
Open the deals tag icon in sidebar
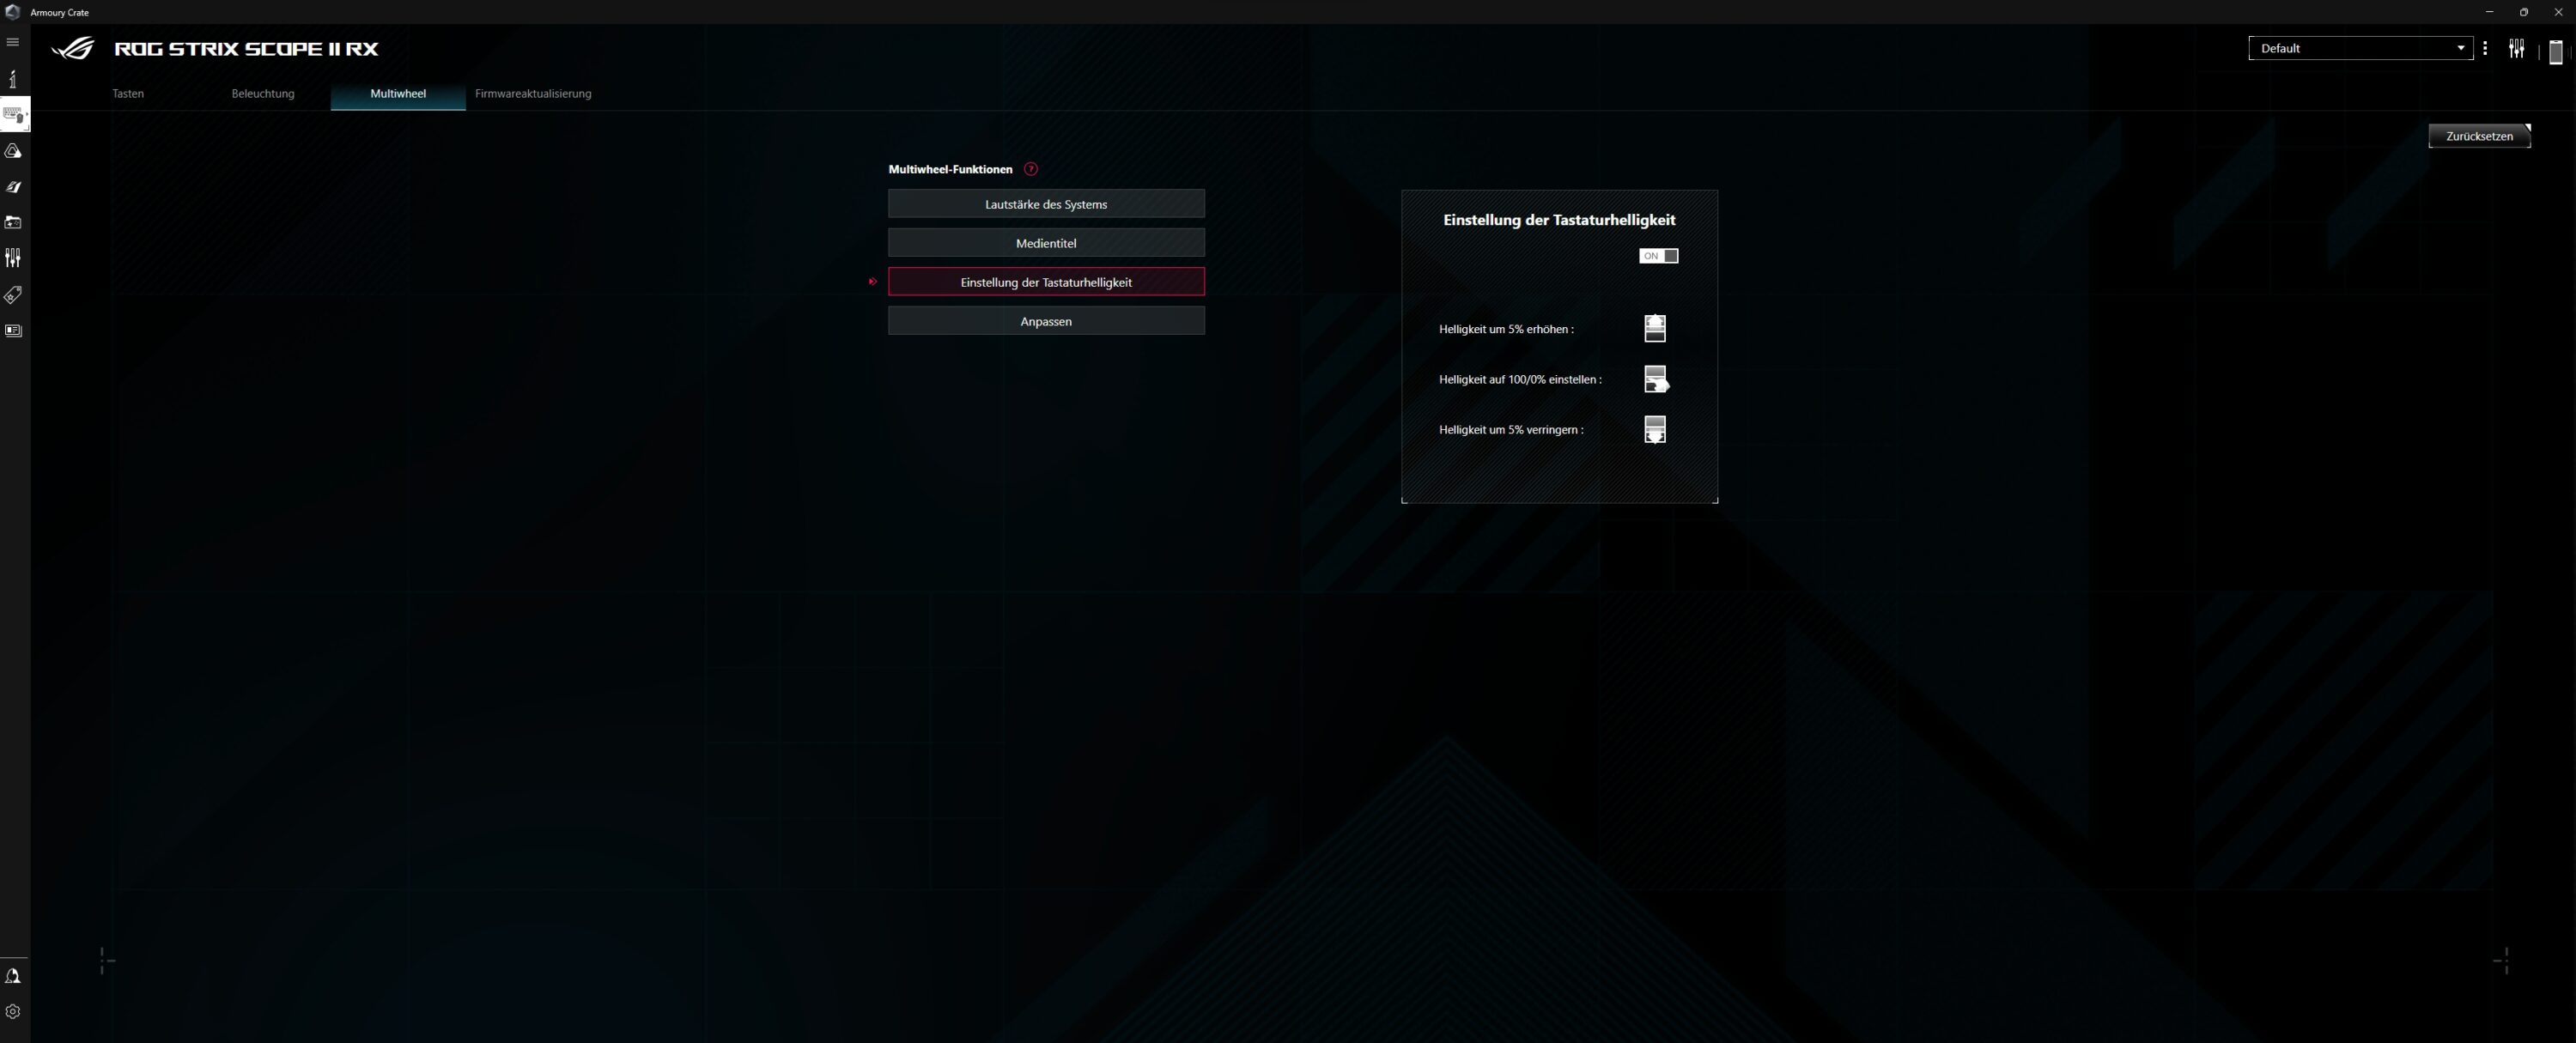click(x=13, y=295)
